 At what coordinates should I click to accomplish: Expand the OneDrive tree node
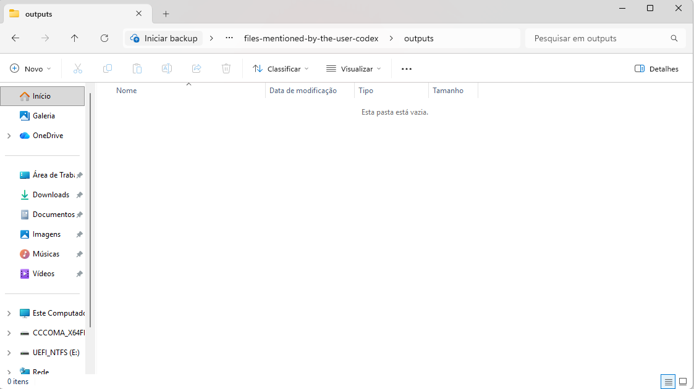point(9,136)
